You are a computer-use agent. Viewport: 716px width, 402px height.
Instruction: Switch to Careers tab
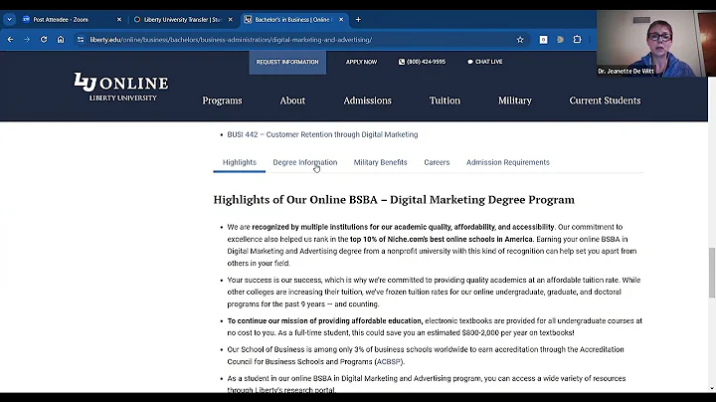pos(437,162)
